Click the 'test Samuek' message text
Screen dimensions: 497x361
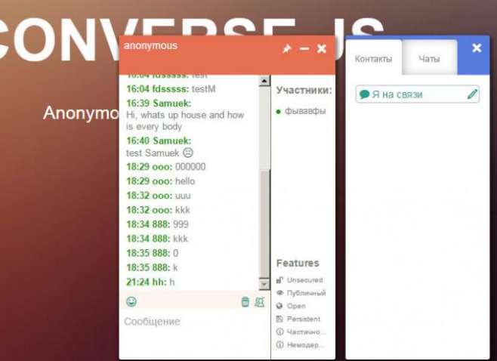[153, 153]
